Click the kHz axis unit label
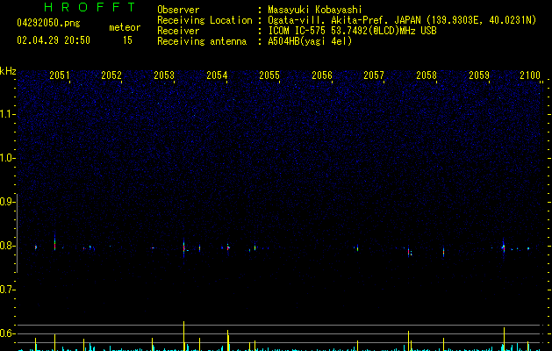This screenshot has width=552, height=351. [x=8, y=71]
